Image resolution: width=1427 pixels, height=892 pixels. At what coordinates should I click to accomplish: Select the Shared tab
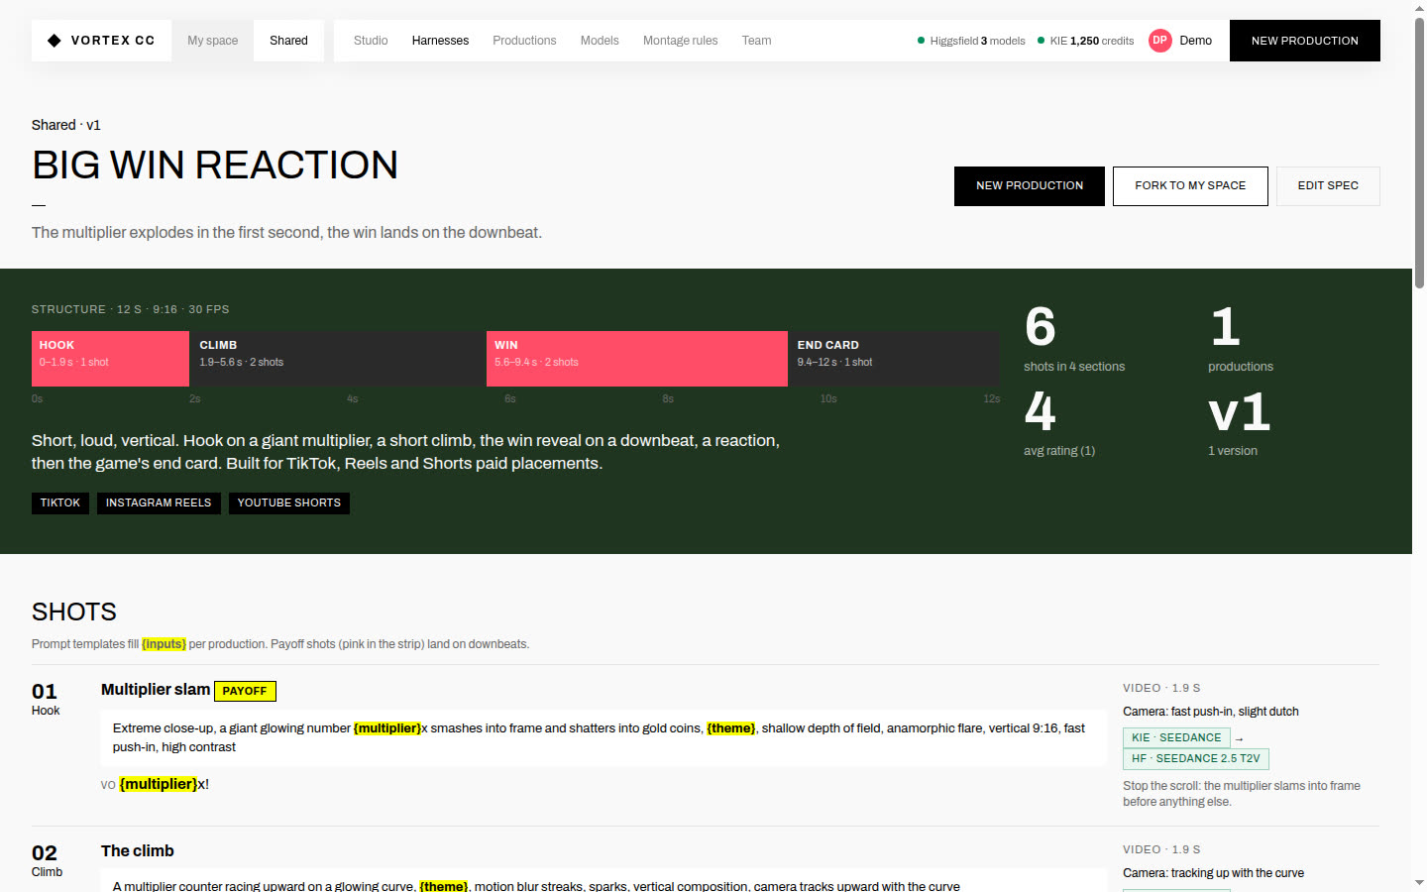point(288,41)
